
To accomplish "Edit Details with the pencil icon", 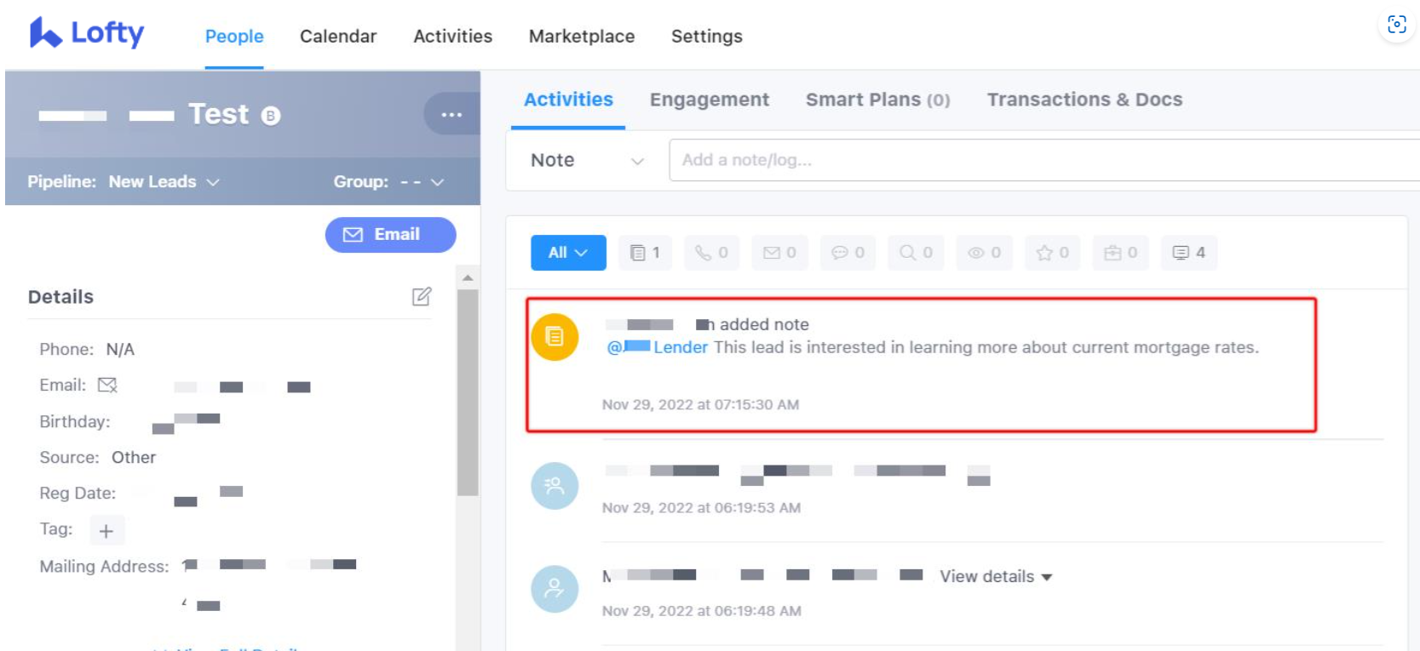I will coord(422,296).
